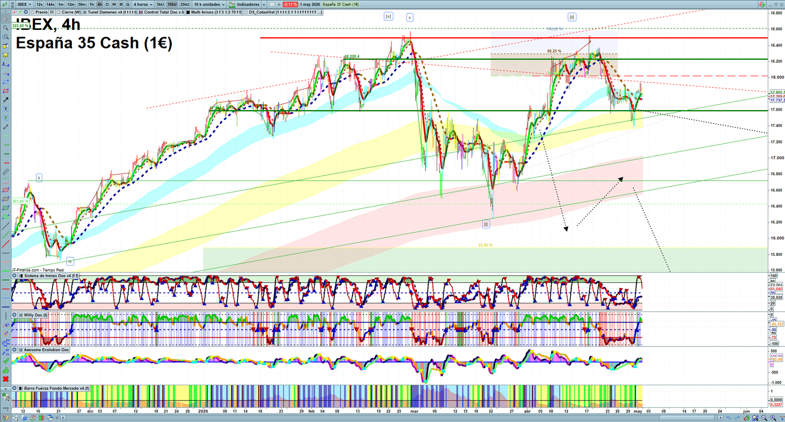The image size is (785, 422).
Task: Click the red plus icon beside Precio
Action: (x=14, y=12)
